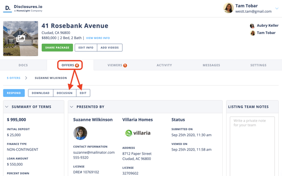282x176 pixels.
Task: Select the Offers tab
Action: click(70, 65)
